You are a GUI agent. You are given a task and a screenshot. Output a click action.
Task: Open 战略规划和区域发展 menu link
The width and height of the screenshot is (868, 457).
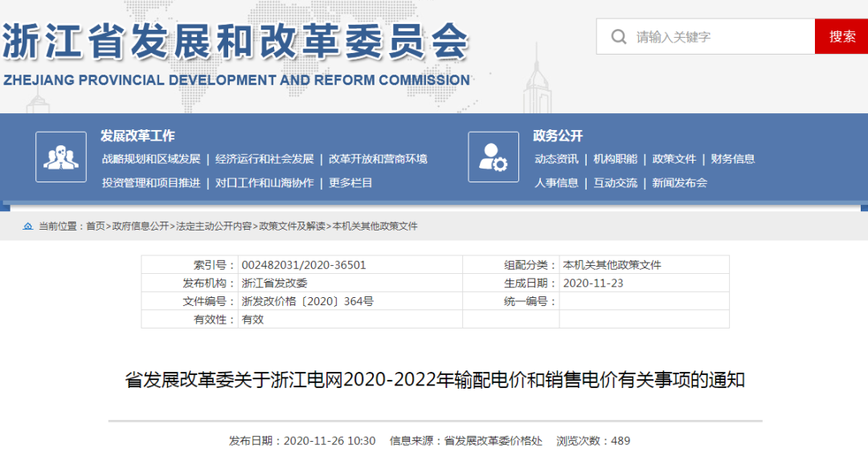(151, 159)
